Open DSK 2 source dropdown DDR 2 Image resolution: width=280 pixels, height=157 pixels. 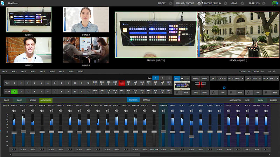click(239, 78)
